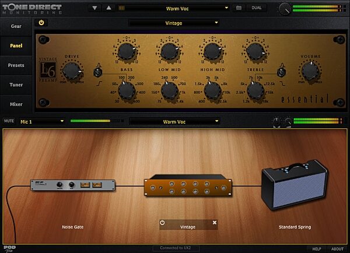Select the Noise Gate rack unit
The height and width of the screenshot is (253, 350).
pos(73,185)
